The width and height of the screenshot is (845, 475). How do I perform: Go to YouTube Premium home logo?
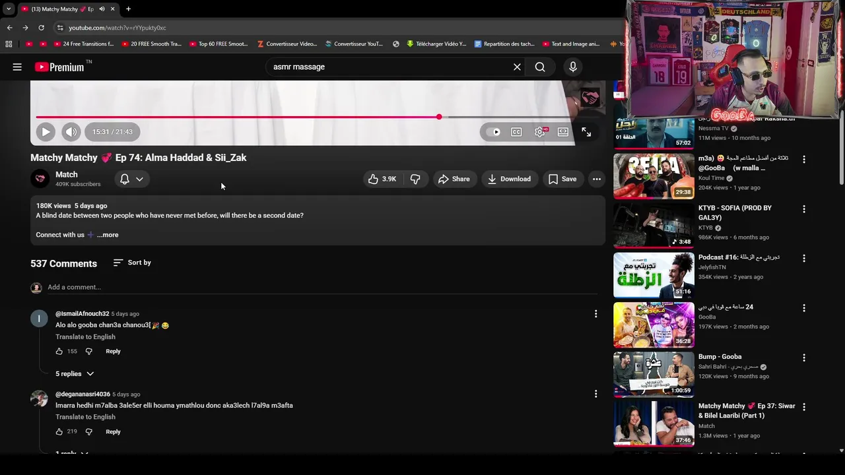coord(59,67)
